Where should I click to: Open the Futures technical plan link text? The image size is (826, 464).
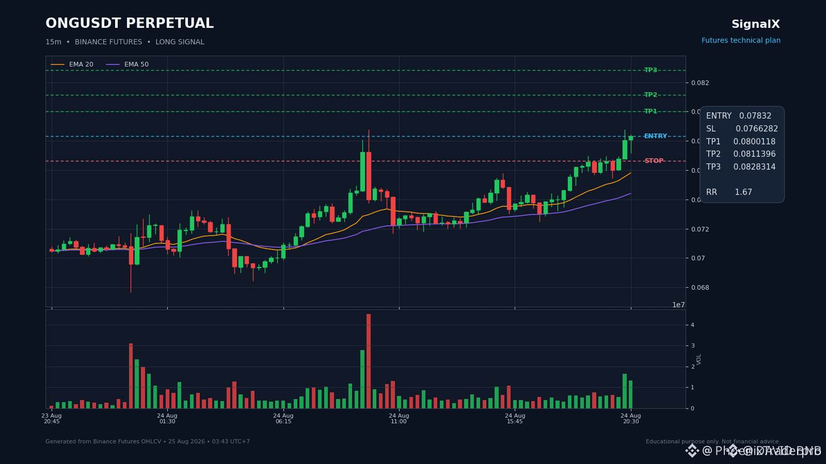(x=741, y=41)
